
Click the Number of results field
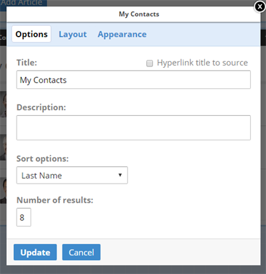[x=24, y=217]
